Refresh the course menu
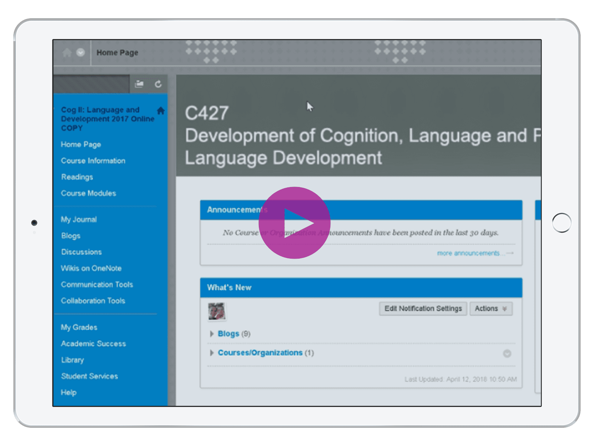The image size is (594, 446). coord(158,84)
